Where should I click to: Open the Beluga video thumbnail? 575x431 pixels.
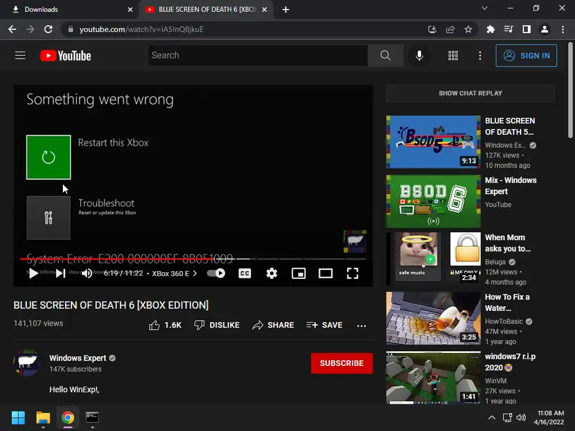(x=433, y=258)
